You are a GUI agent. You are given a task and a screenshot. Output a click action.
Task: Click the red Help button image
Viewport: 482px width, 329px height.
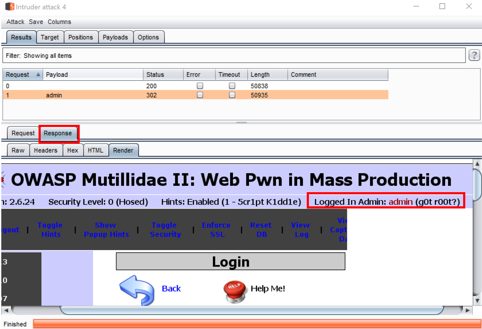(235, 291)
